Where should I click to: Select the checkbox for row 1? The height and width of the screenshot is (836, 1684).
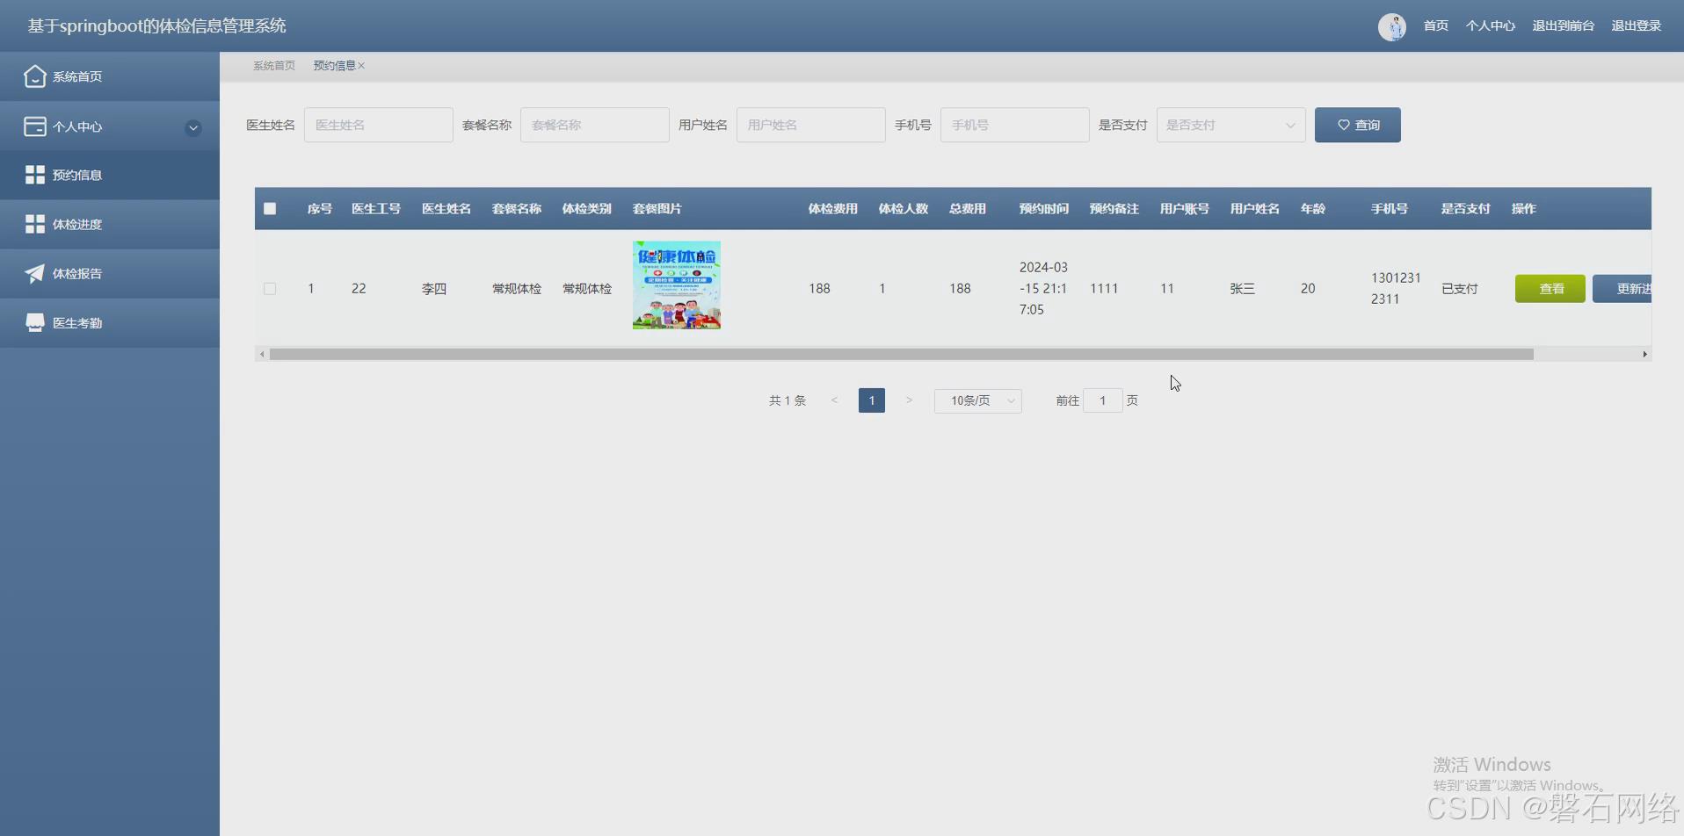[x=270, y=288]
